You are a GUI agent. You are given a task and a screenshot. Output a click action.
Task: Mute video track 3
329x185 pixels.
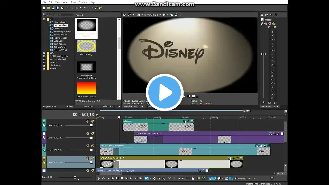point(88,134)
